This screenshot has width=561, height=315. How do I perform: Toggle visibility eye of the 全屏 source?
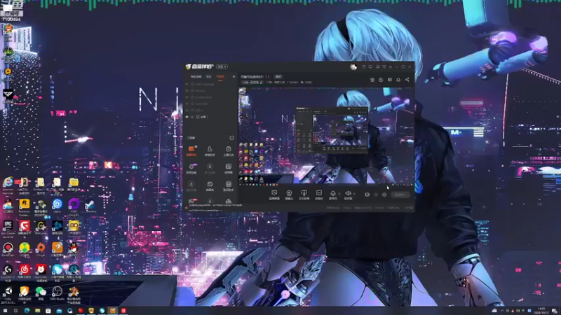(x=187, y=117)
